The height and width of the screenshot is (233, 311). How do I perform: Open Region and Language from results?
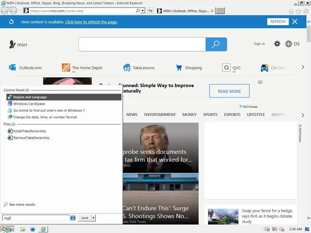click(x=64, y=97)
